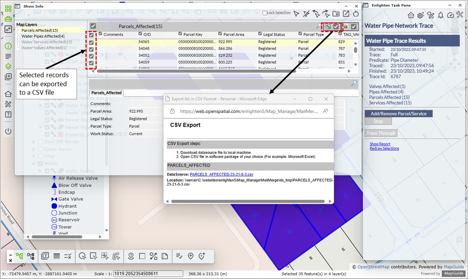Select Water Services Affected(15) in Map Layers

tap(46, 42)
